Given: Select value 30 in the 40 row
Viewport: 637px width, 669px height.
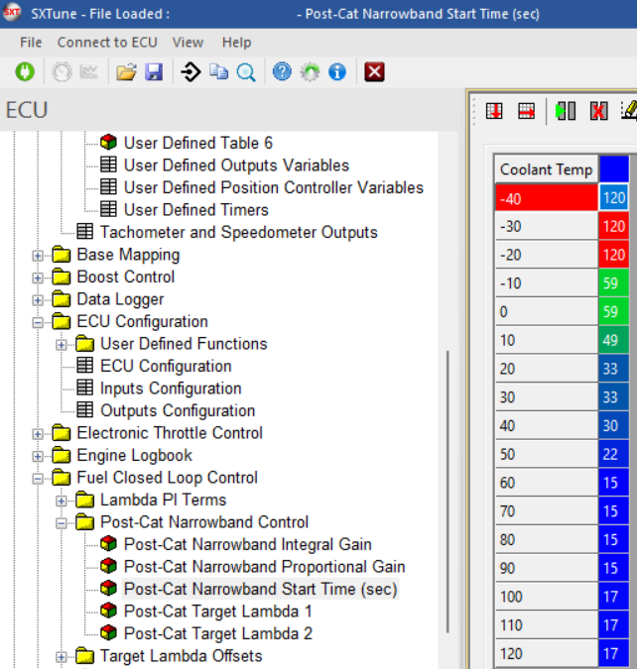Looking at the screenshot, I should [614, 426].
